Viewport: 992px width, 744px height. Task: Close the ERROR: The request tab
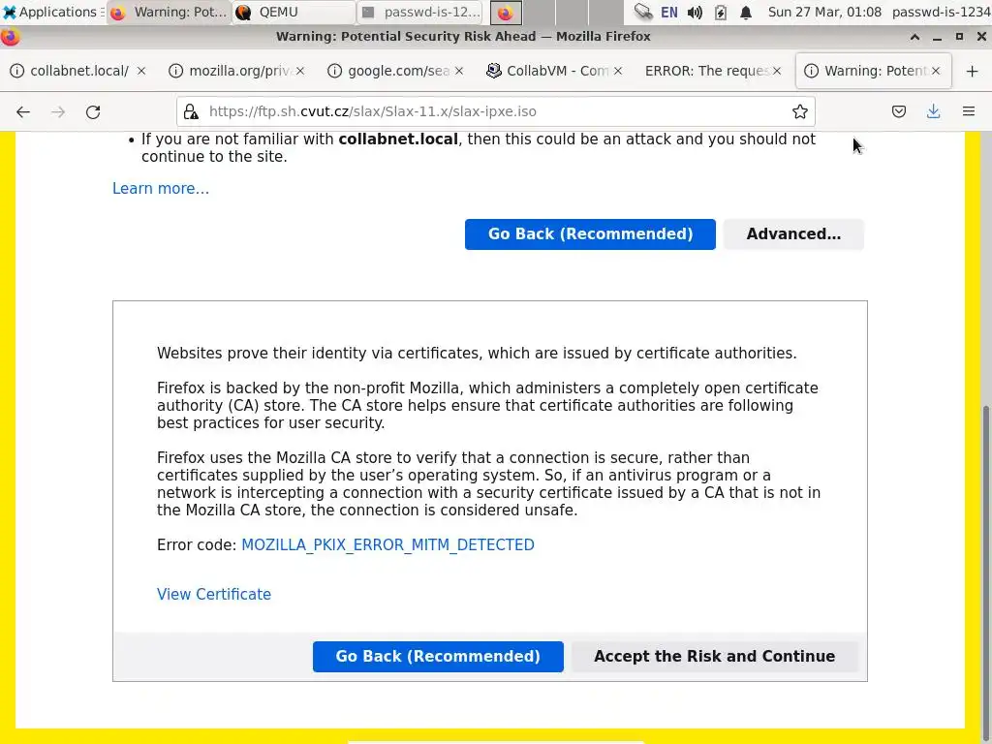coord(777,71)
